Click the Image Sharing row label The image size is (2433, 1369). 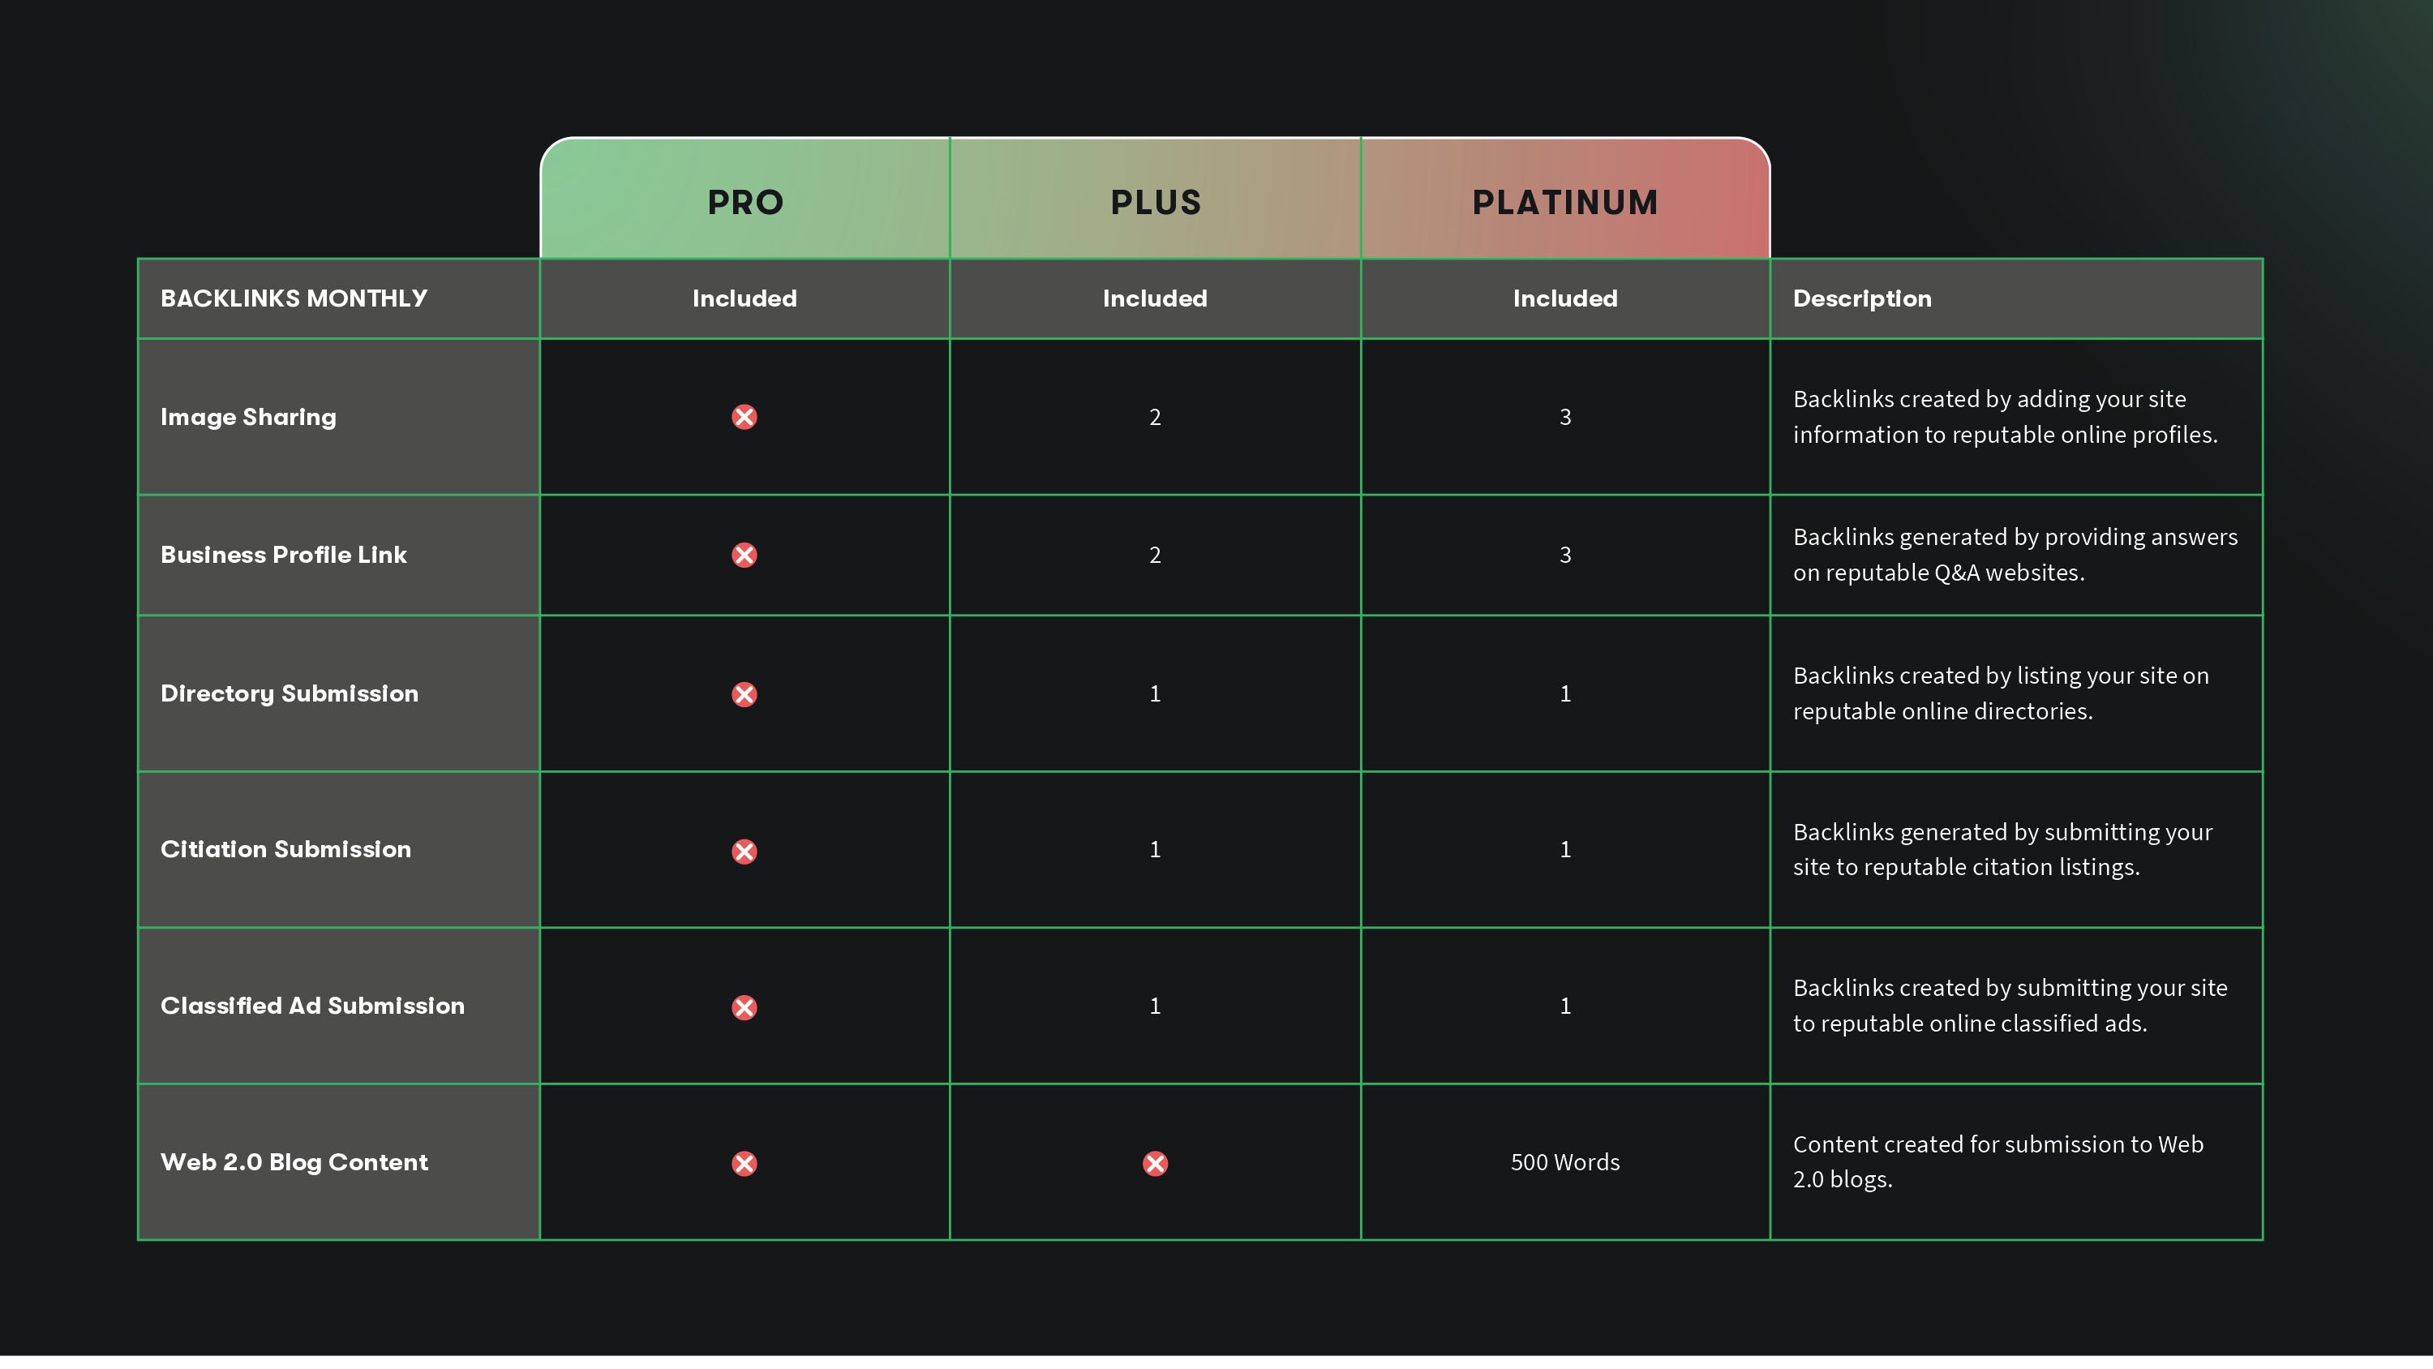pyautogui.click(x=248, y=417)
